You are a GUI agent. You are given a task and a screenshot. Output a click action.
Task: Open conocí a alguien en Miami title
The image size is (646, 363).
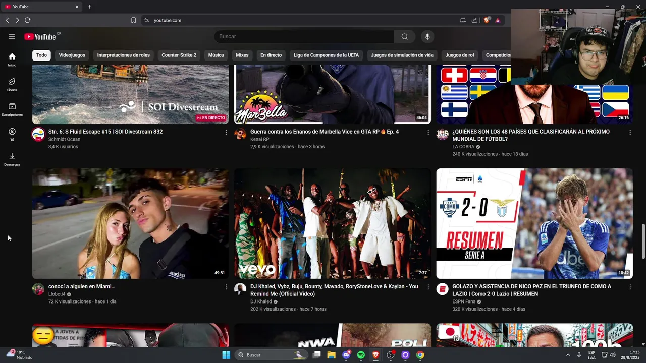(x=82, y=286)
